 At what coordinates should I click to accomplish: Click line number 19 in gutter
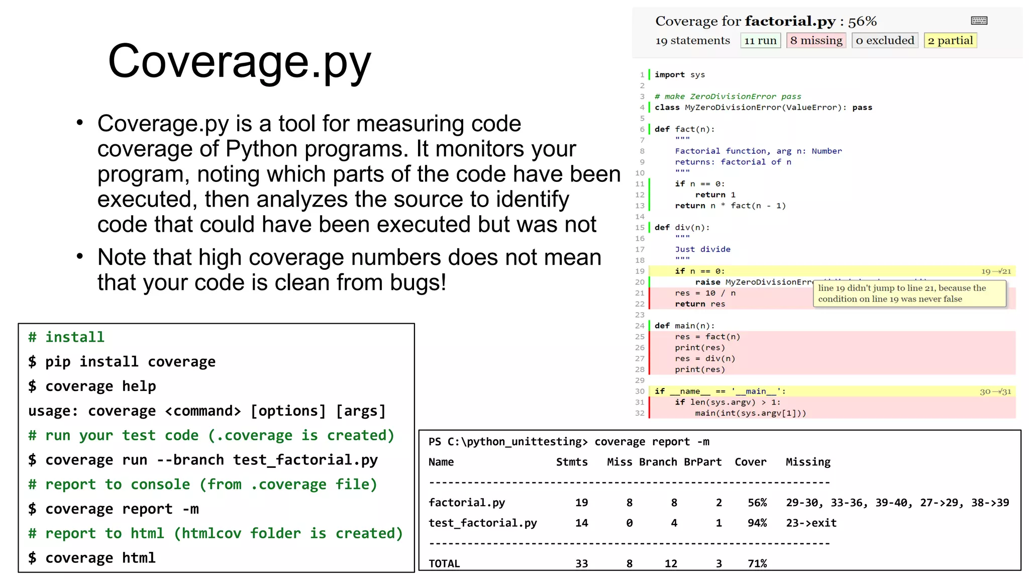[x=640, y=271]
